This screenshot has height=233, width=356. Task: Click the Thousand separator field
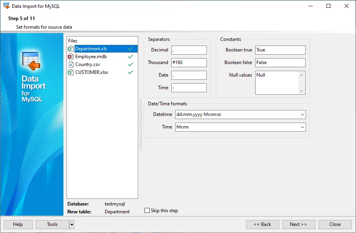click(x=189, y=62)
